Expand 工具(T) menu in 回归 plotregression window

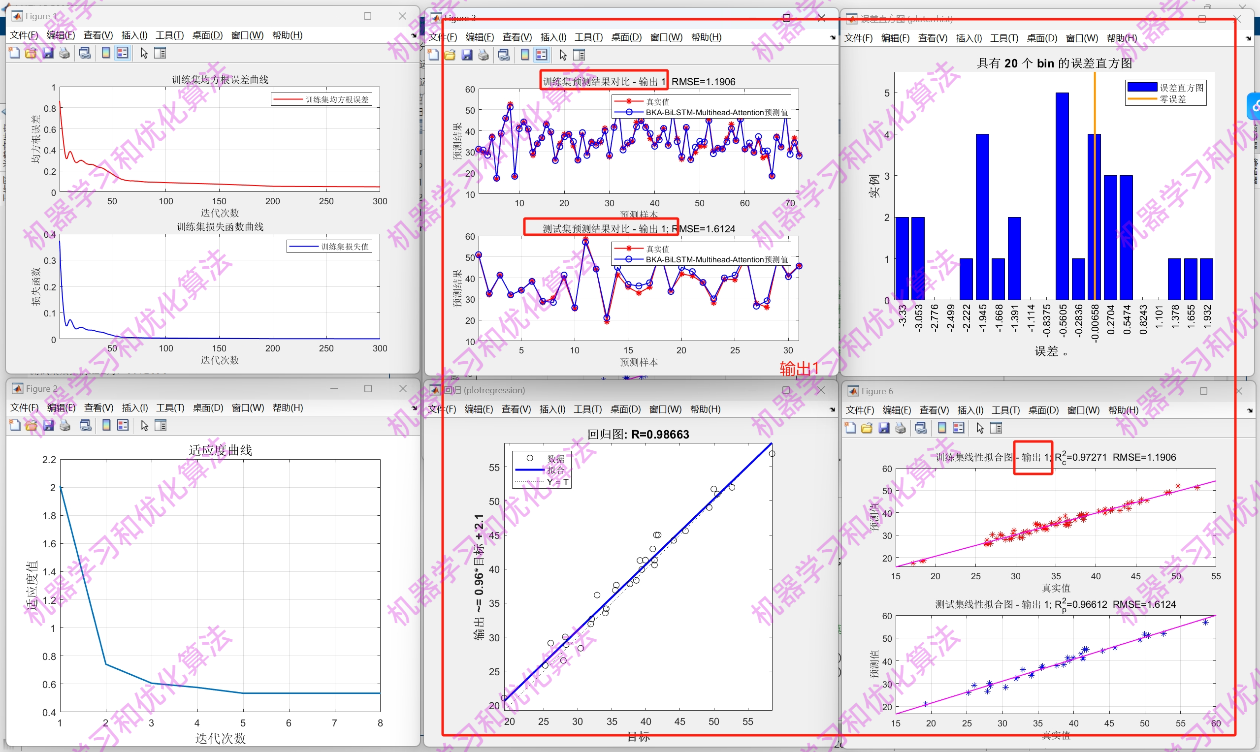click(x=587, y=409)
